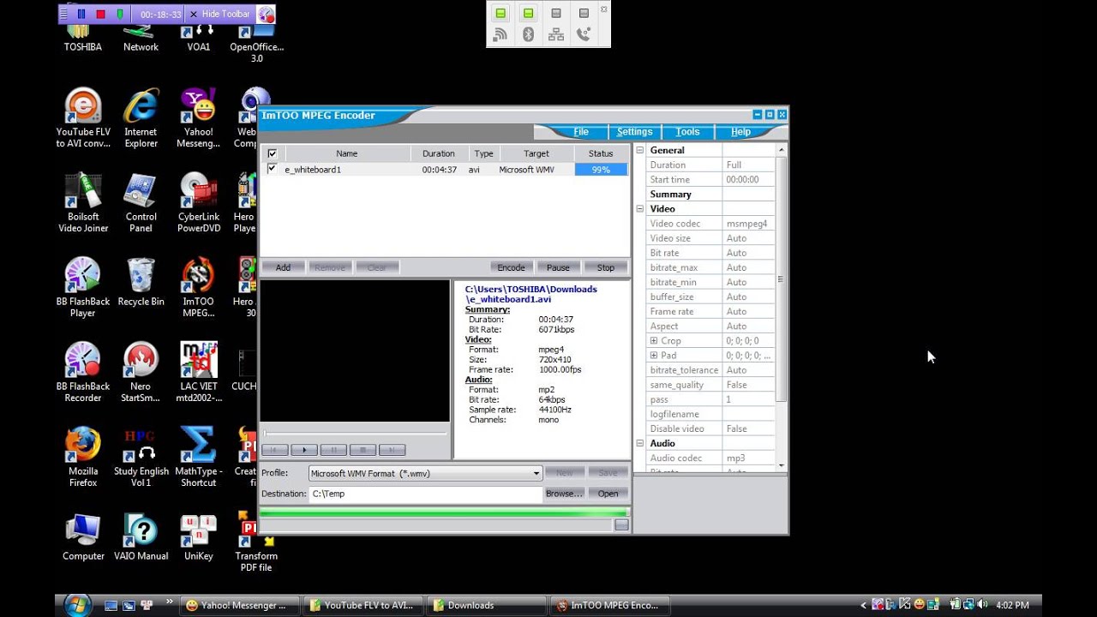Screen dimensions: 1097x617
Task: Stop the current encoding
Action: coord(605,267)
